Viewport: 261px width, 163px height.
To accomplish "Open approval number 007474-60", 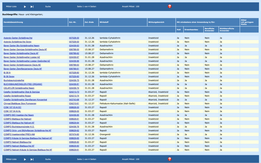I will tap(74, 134).
